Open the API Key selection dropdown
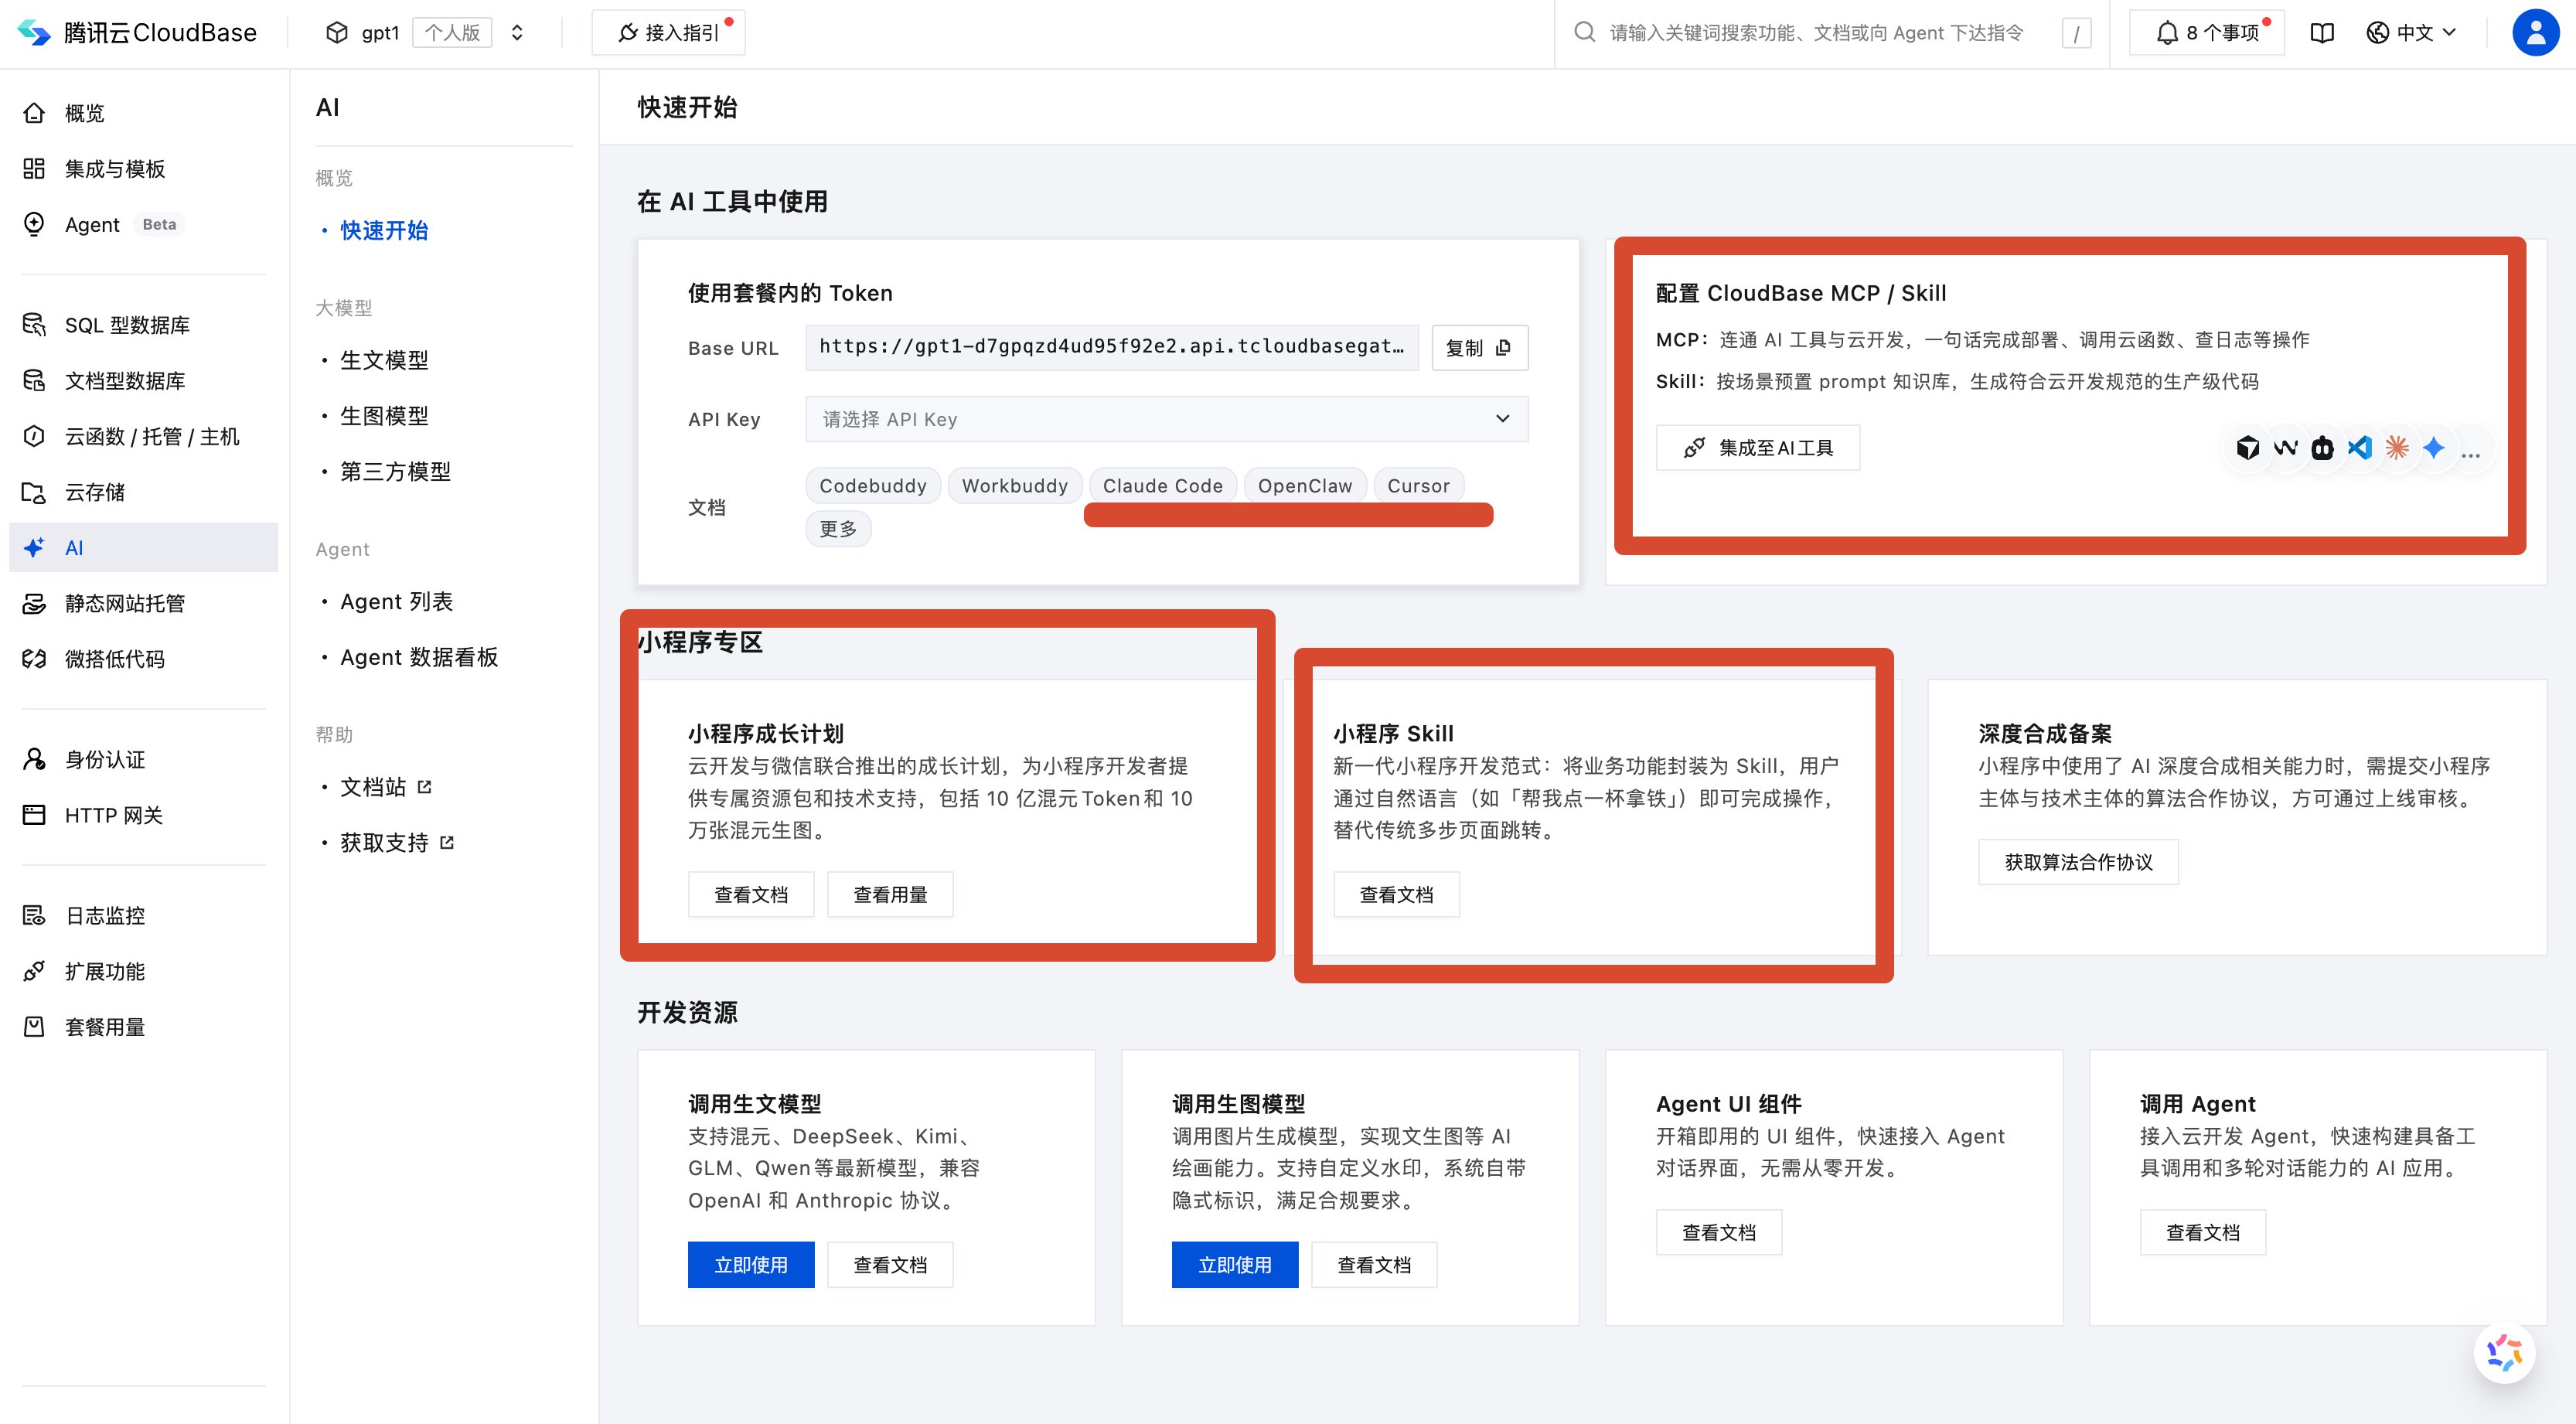The image size is (2576, 1424). click(1166, 419)
